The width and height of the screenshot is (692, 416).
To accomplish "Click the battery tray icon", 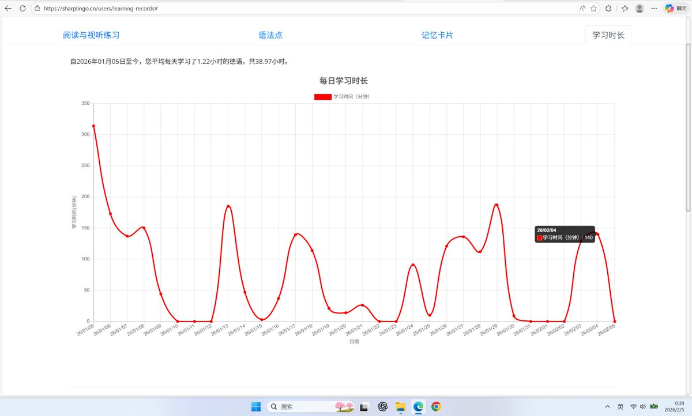I will point(655,407).
